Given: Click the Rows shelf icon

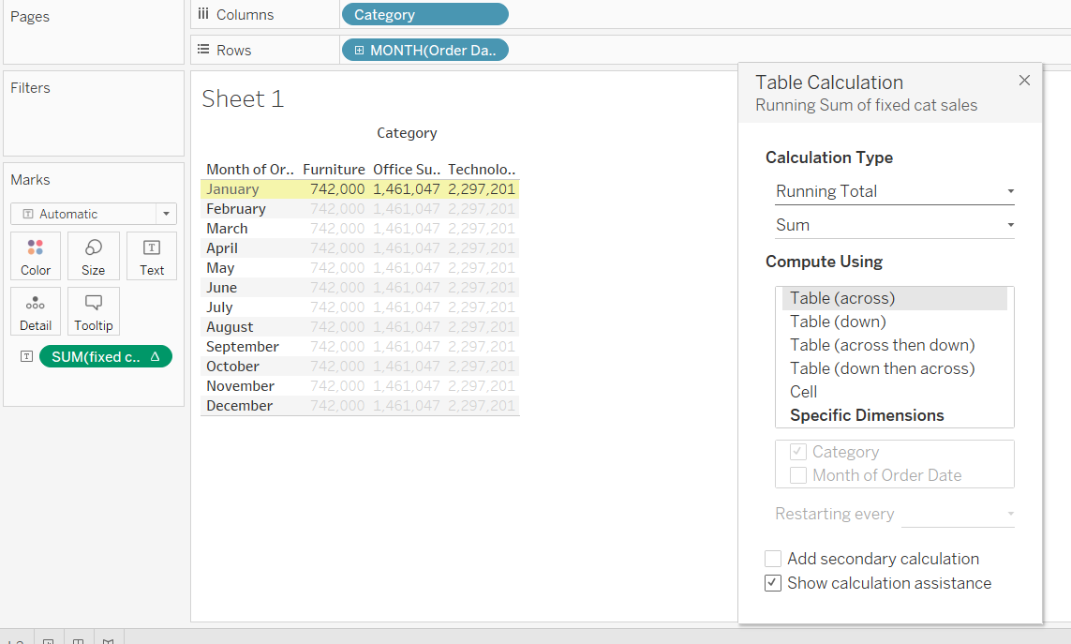Looking at the screenshot, I should [202, 50].
